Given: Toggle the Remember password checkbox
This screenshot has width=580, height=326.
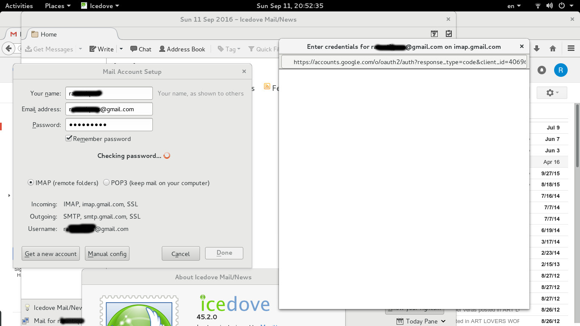Looking at the screenshot, I should [x=69, y=138].
